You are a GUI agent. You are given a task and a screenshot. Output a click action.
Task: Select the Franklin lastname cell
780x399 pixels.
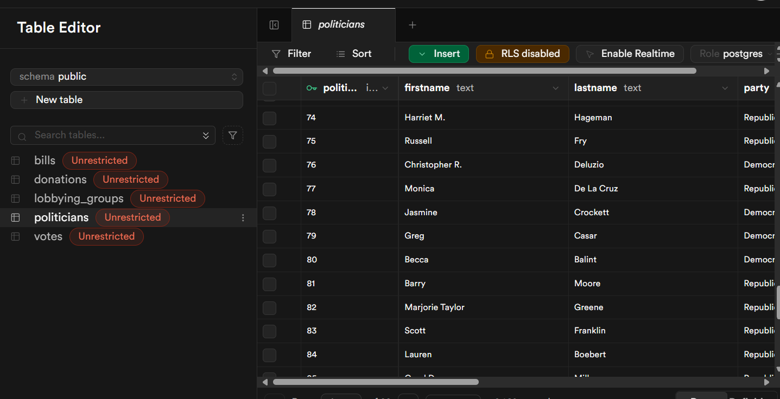tap(653, 331)
